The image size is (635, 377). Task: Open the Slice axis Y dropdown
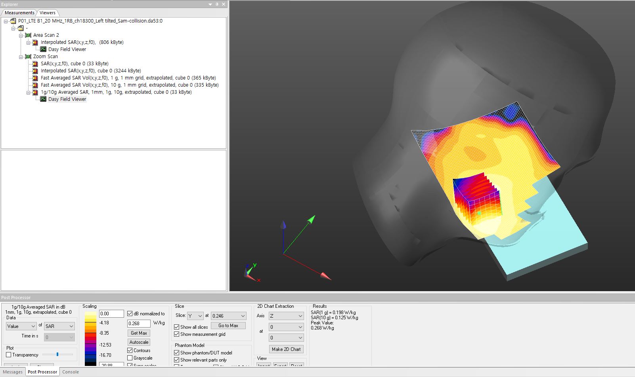195,316
